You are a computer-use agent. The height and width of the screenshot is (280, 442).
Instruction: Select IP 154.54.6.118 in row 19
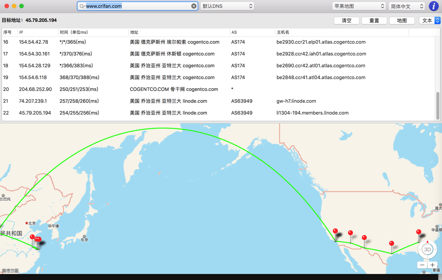point(33,78)
